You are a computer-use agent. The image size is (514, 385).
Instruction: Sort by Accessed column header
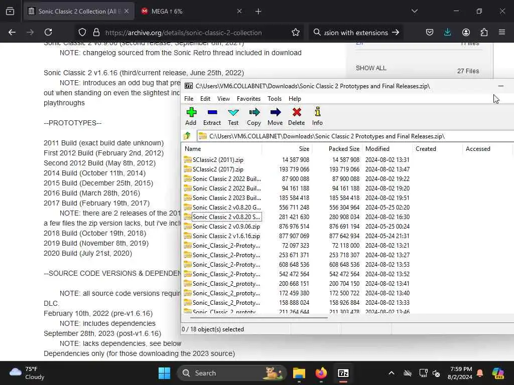487,148
